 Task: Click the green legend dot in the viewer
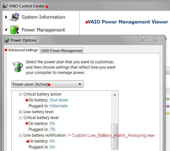tap(168, 99)
